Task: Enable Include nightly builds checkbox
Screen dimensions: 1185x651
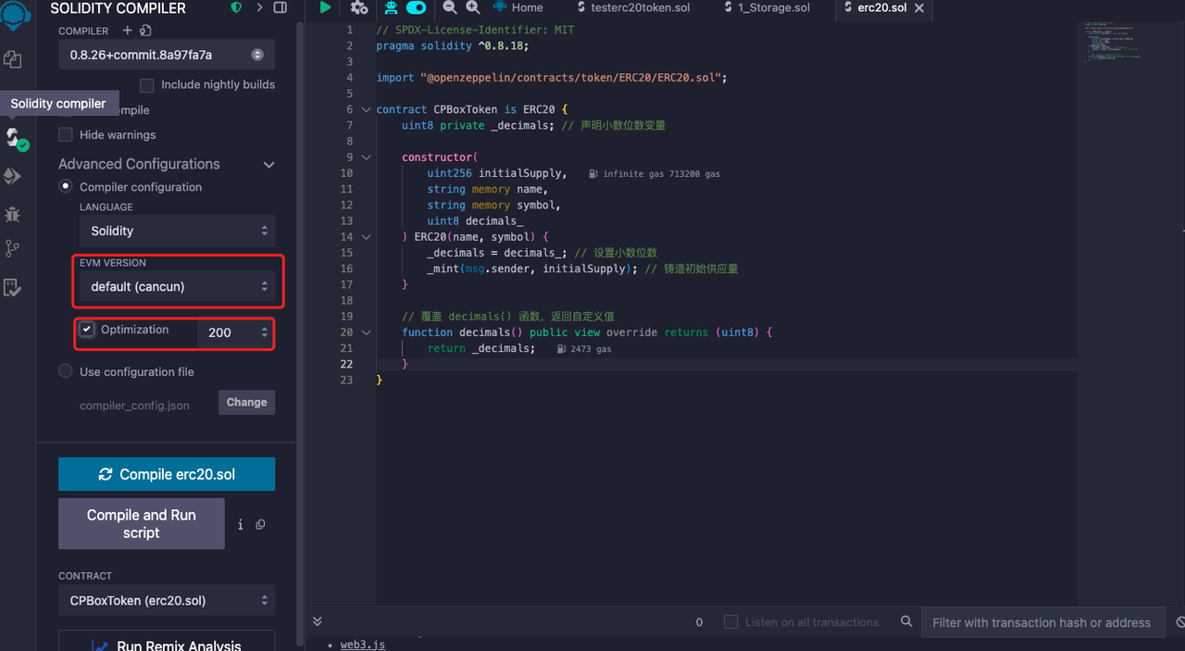Action: (146, 85)
